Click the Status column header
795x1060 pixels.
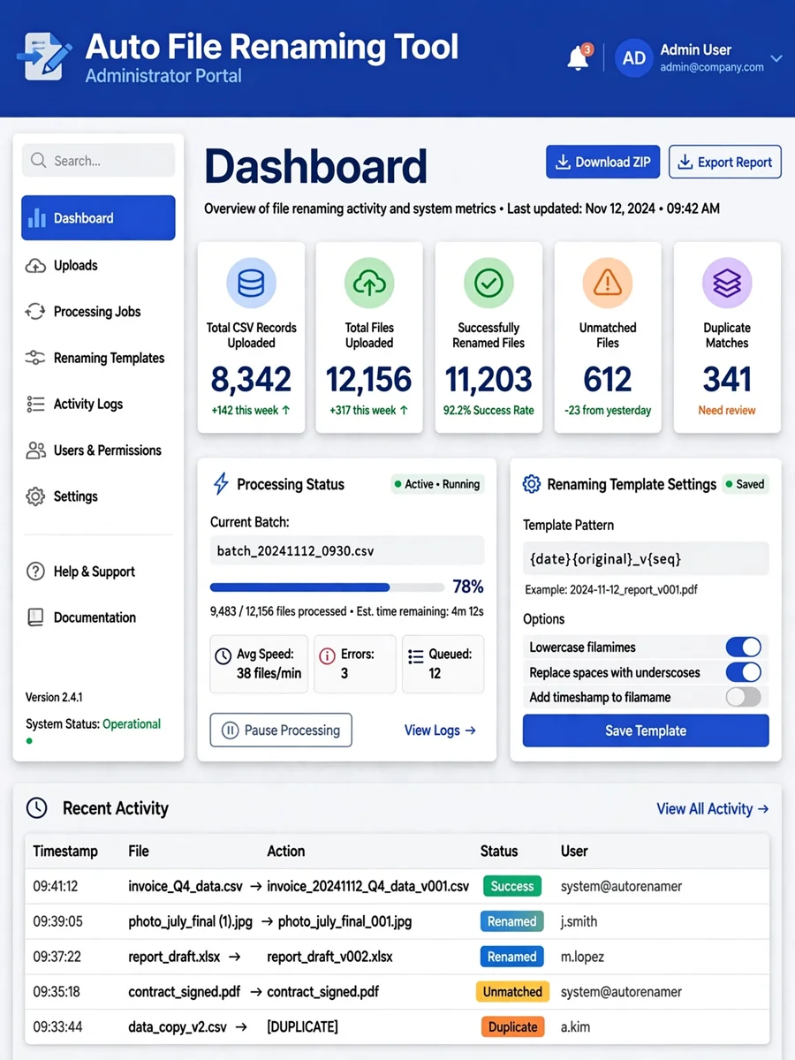point(499,851)
